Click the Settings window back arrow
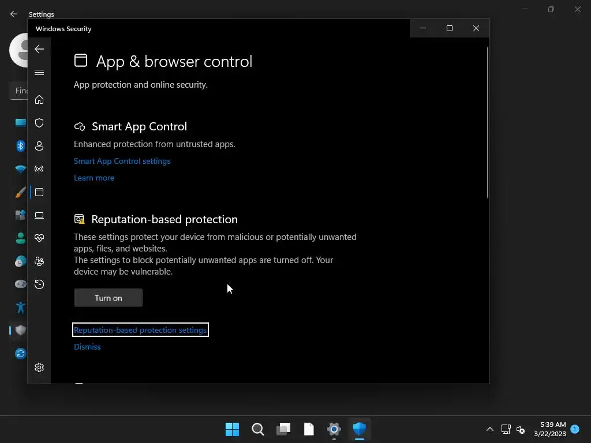The image size is (591, 443). coord(14,14)
